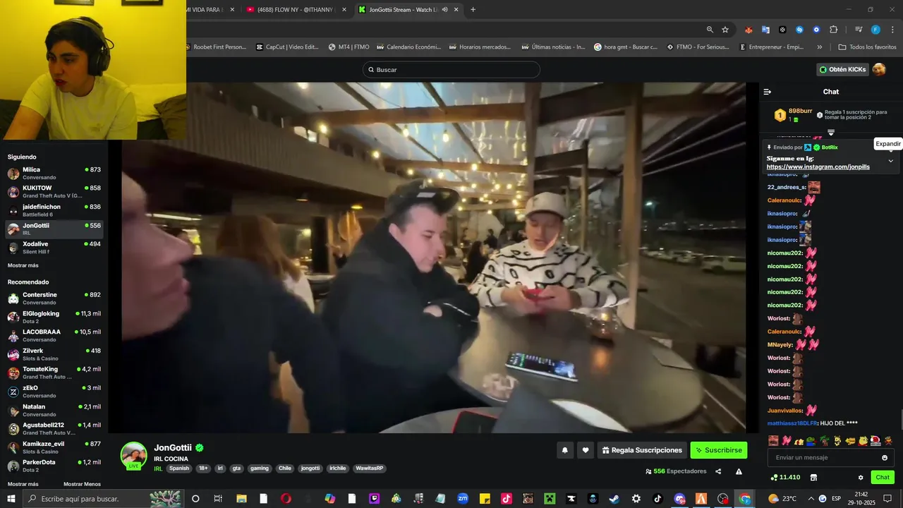Open KUKITOW channel in sidebar
This screenshot has height=508, width=903.
(x=54, y=191)
